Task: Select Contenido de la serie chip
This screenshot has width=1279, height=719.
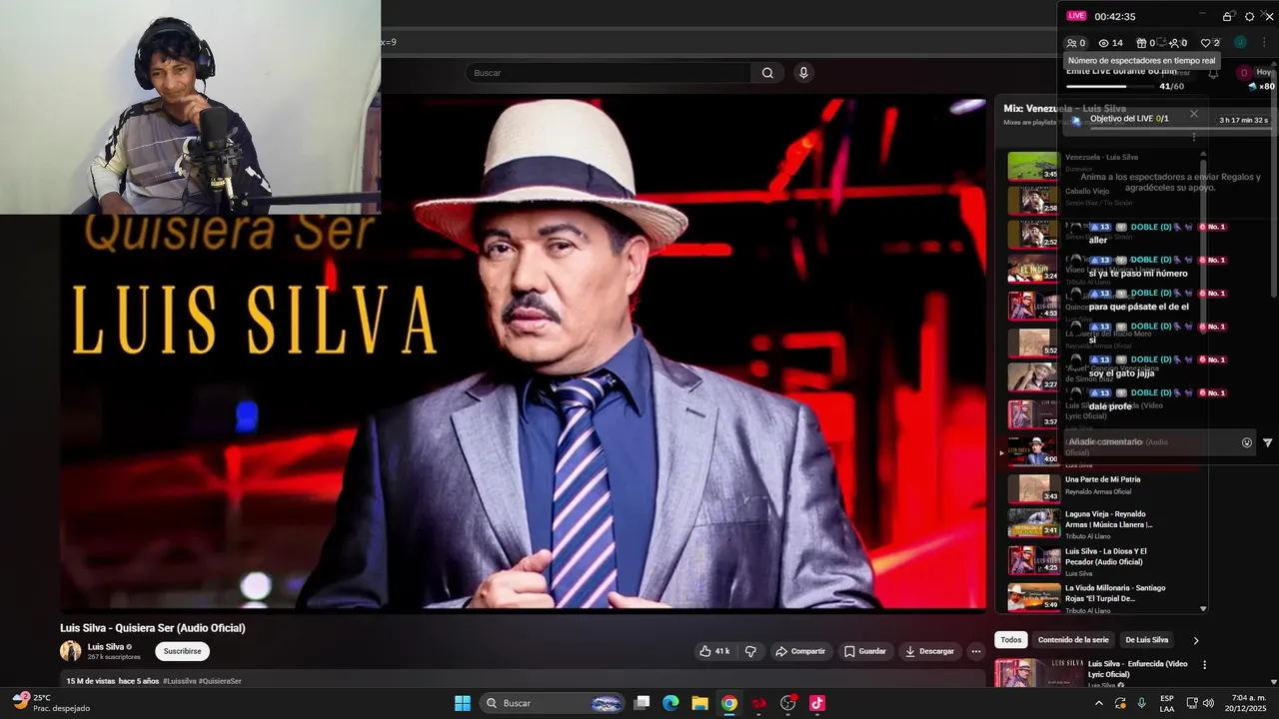Action: point(1073,640)
